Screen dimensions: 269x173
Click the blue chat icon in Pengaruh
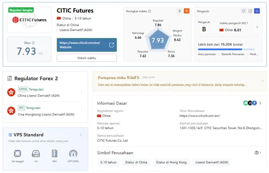[x=257, y=11]
